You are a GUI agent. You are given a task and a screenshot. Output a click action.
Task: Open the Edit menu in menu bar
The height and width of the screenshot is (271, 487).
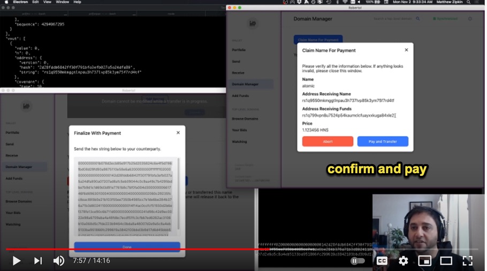pyautogui.click(x=35, y=2)
